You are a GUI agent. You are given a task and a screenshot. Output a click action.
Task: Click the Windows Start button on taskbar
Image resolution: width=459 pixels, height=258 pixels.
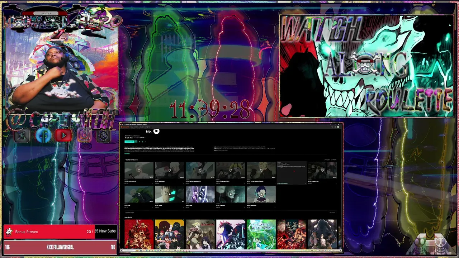(x=121, y=250)
